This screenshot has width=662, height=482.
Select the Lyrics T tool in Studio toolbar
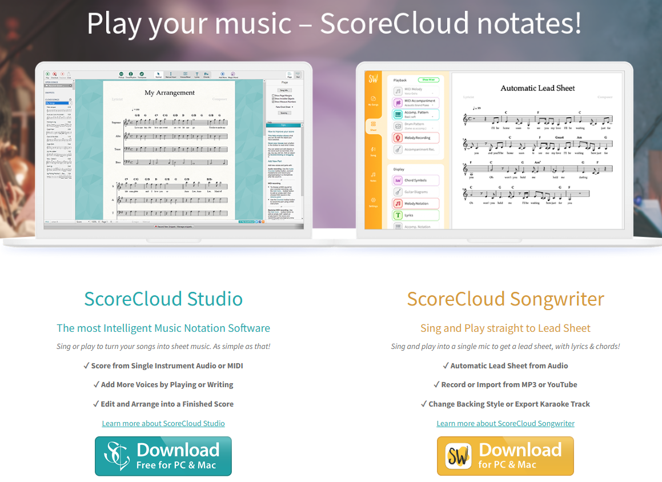pos(196,75)
